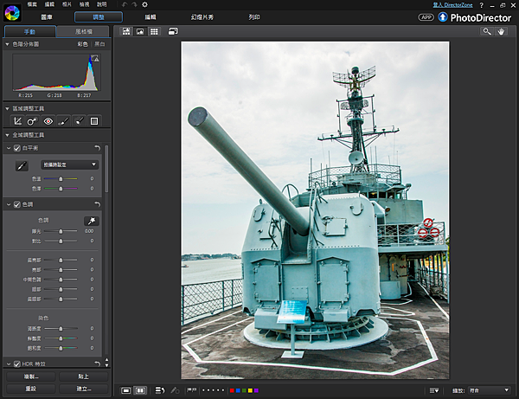
Task: Switch to grid thumbnail view mode
Action: coord(154,31)
